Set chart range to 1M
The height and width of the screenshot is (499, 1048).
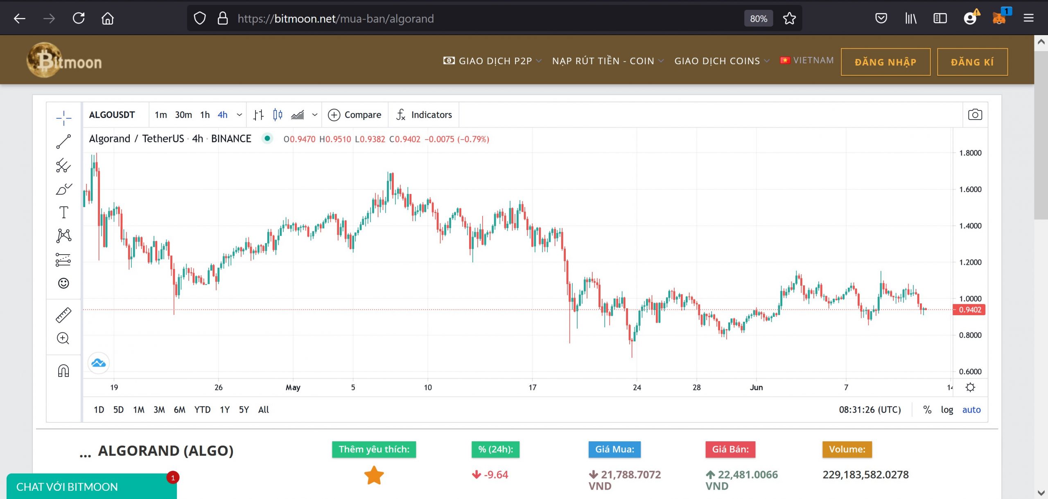pos(139,409)
